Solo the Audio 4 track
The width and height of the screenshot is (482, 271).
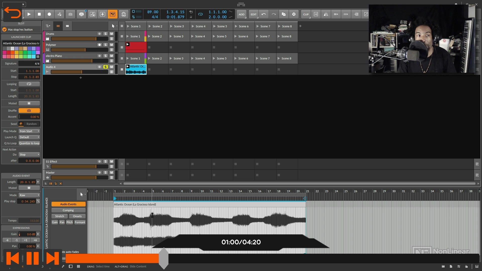(x=106, y=66)
